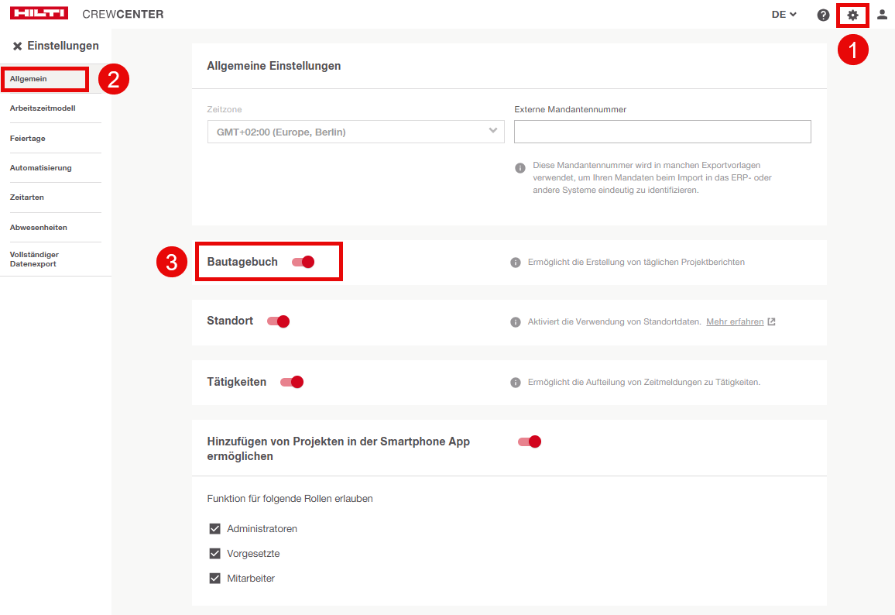Click the settings gear icon
Image resolution: width=895 pixels, height=615 pixels.
coord(852,15)
